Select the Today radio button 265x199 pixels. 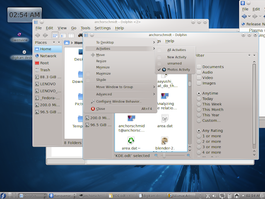pyautogui.click(x=199, y=99)
